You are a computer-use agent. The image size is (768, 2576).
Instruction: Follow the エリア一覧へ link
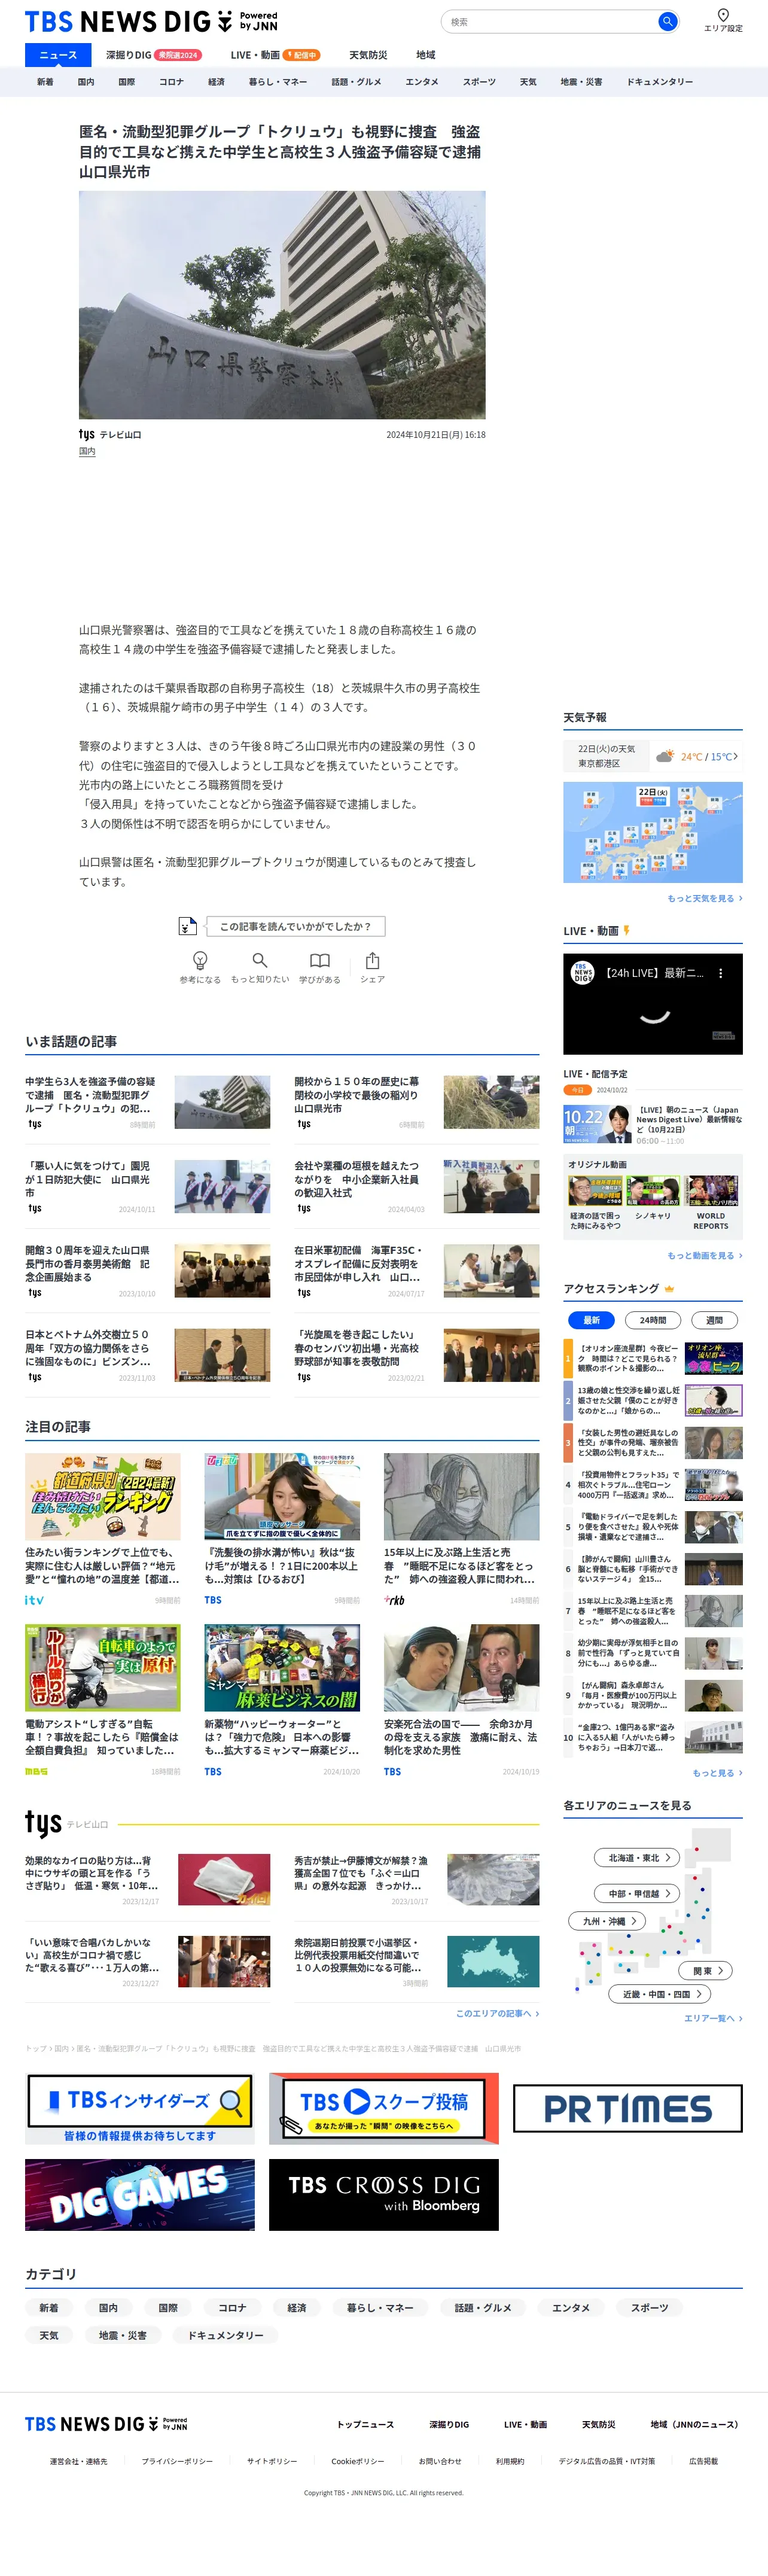tap(713, 2018)
